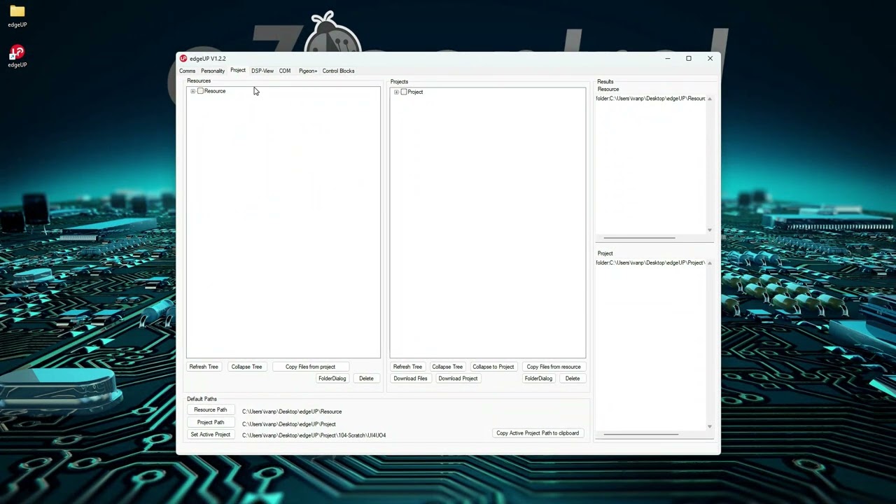Viewport: 896px width, 504px height.
Task: Tick the Project tree checkbox
Action: (403, 92)
